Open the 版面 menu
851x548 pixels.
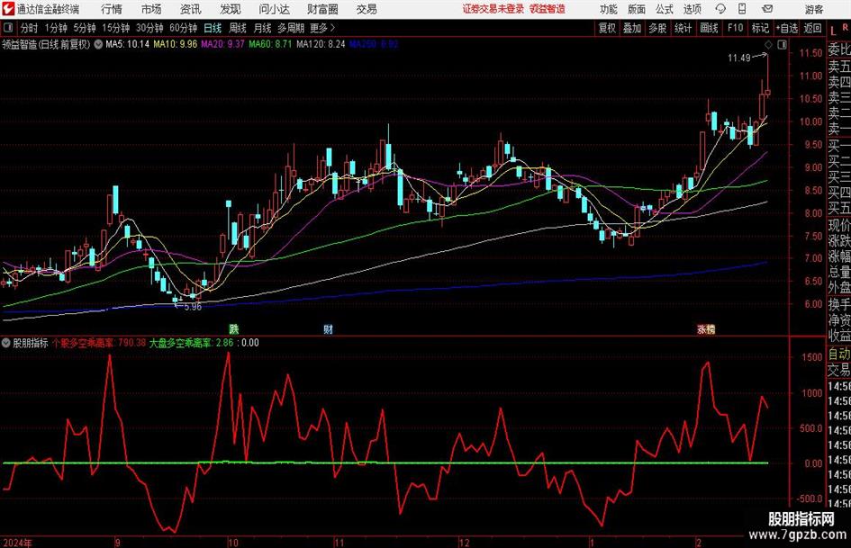636,9
